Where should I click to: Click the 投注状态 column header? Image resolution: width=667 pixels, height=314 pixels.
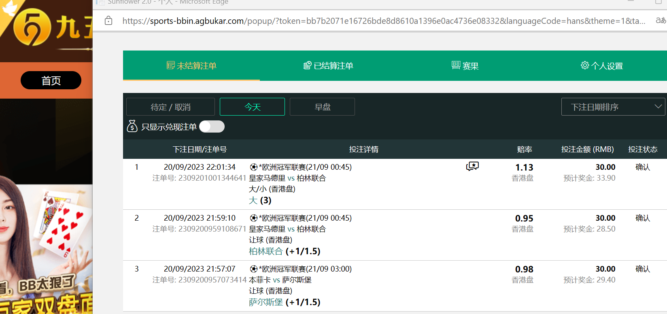(643, 149)
